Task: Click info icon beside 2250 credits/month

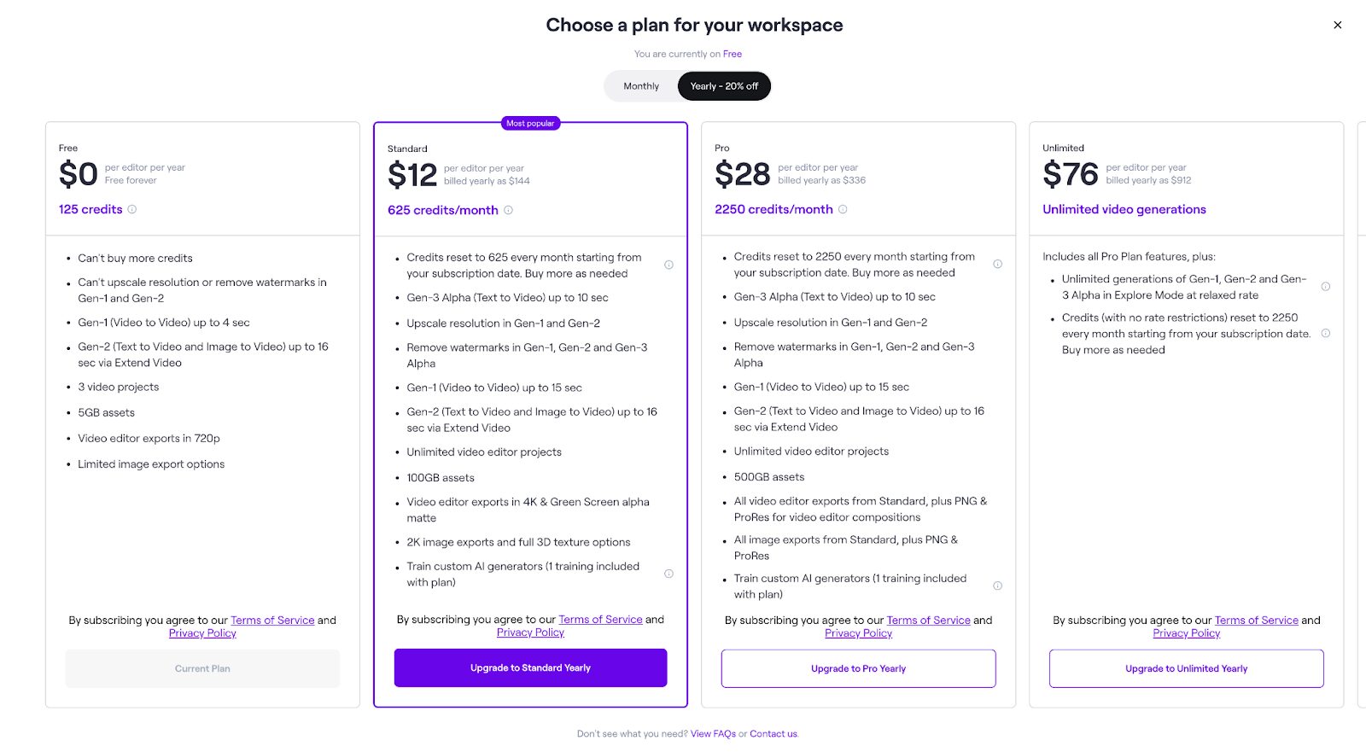Action: tap(843, 209)
